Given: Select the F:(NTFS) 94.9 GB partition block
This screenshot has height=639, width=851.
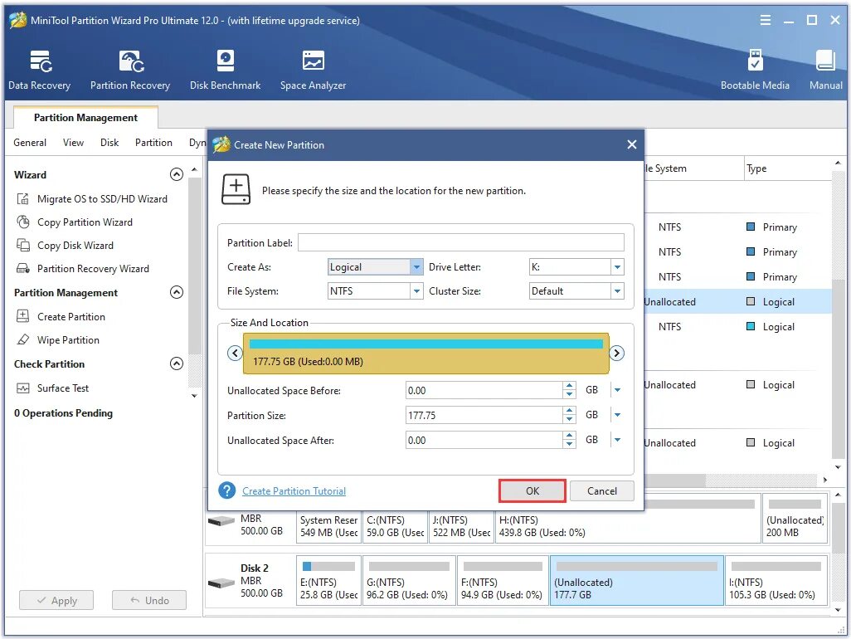Looking at the screenshot, I should click(x=502, y=580).
